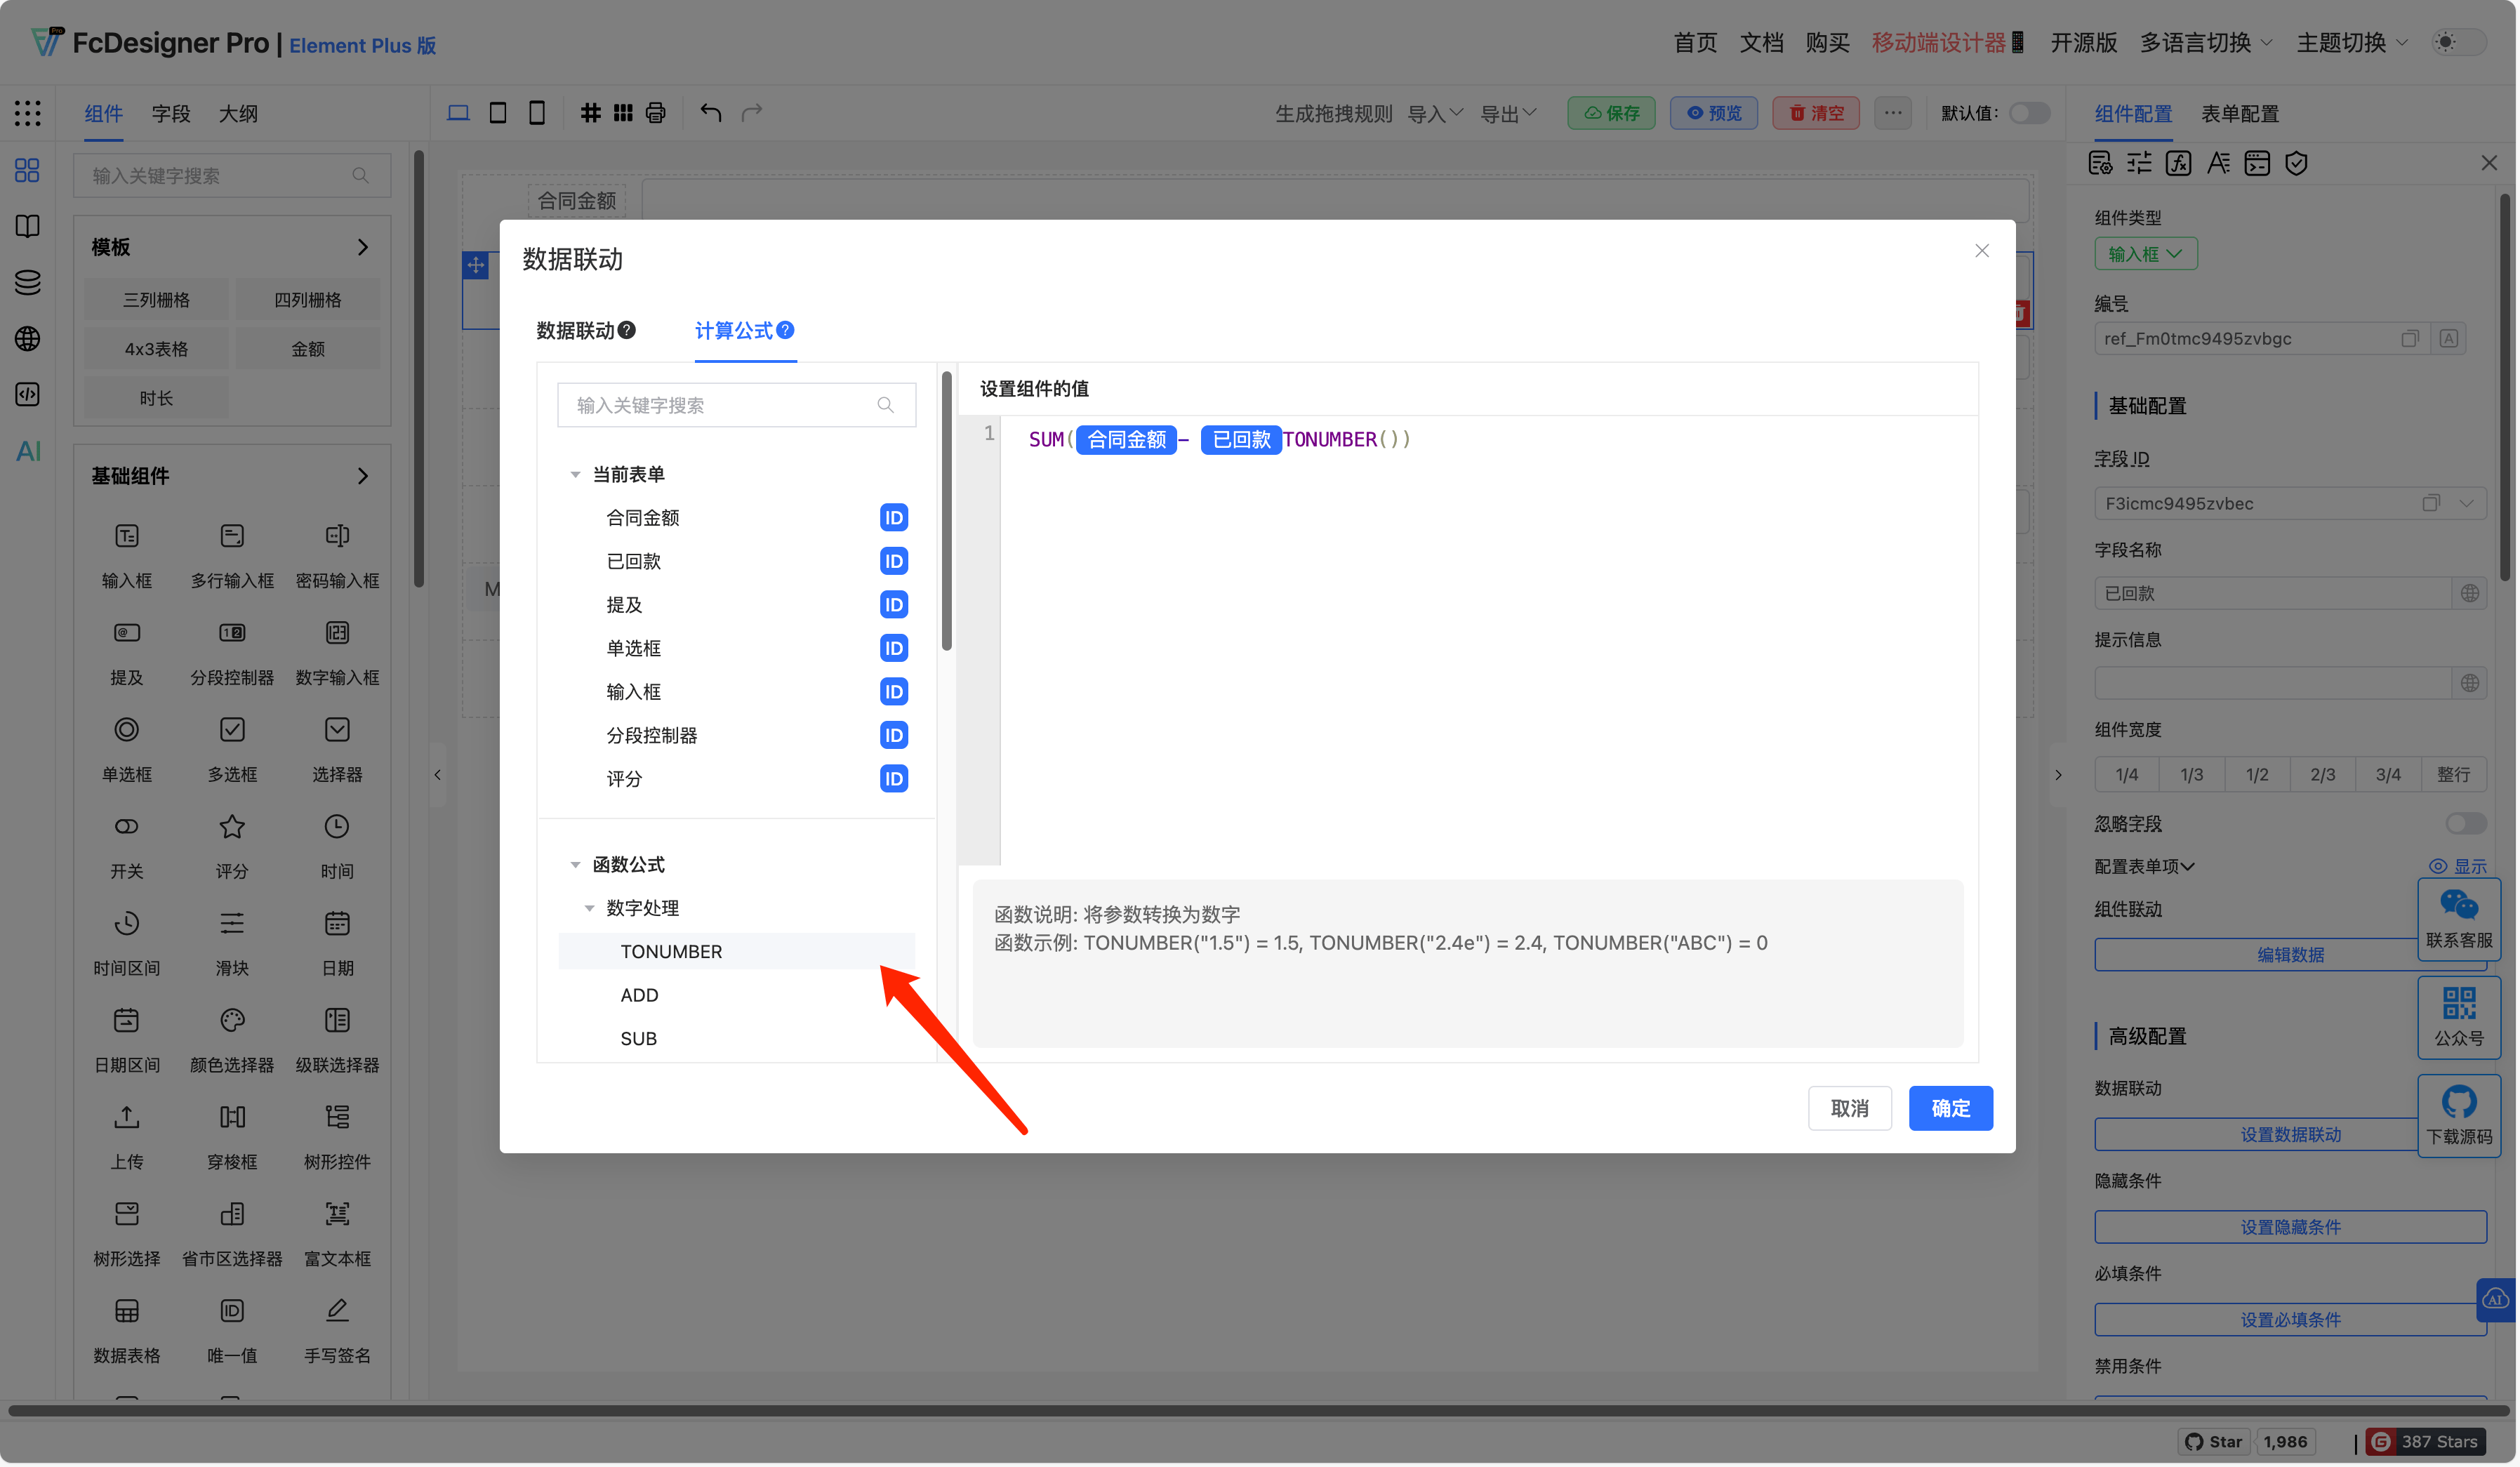
Task: Switch to the mobile phone preview icon
Action: point(537,113)
